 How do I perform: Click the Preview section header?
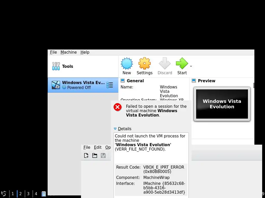(207, 81)
